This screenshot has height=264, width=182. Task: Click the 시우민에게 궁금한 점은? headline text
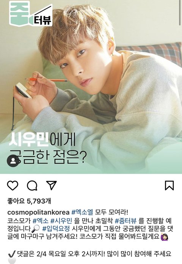coord(48,148)
